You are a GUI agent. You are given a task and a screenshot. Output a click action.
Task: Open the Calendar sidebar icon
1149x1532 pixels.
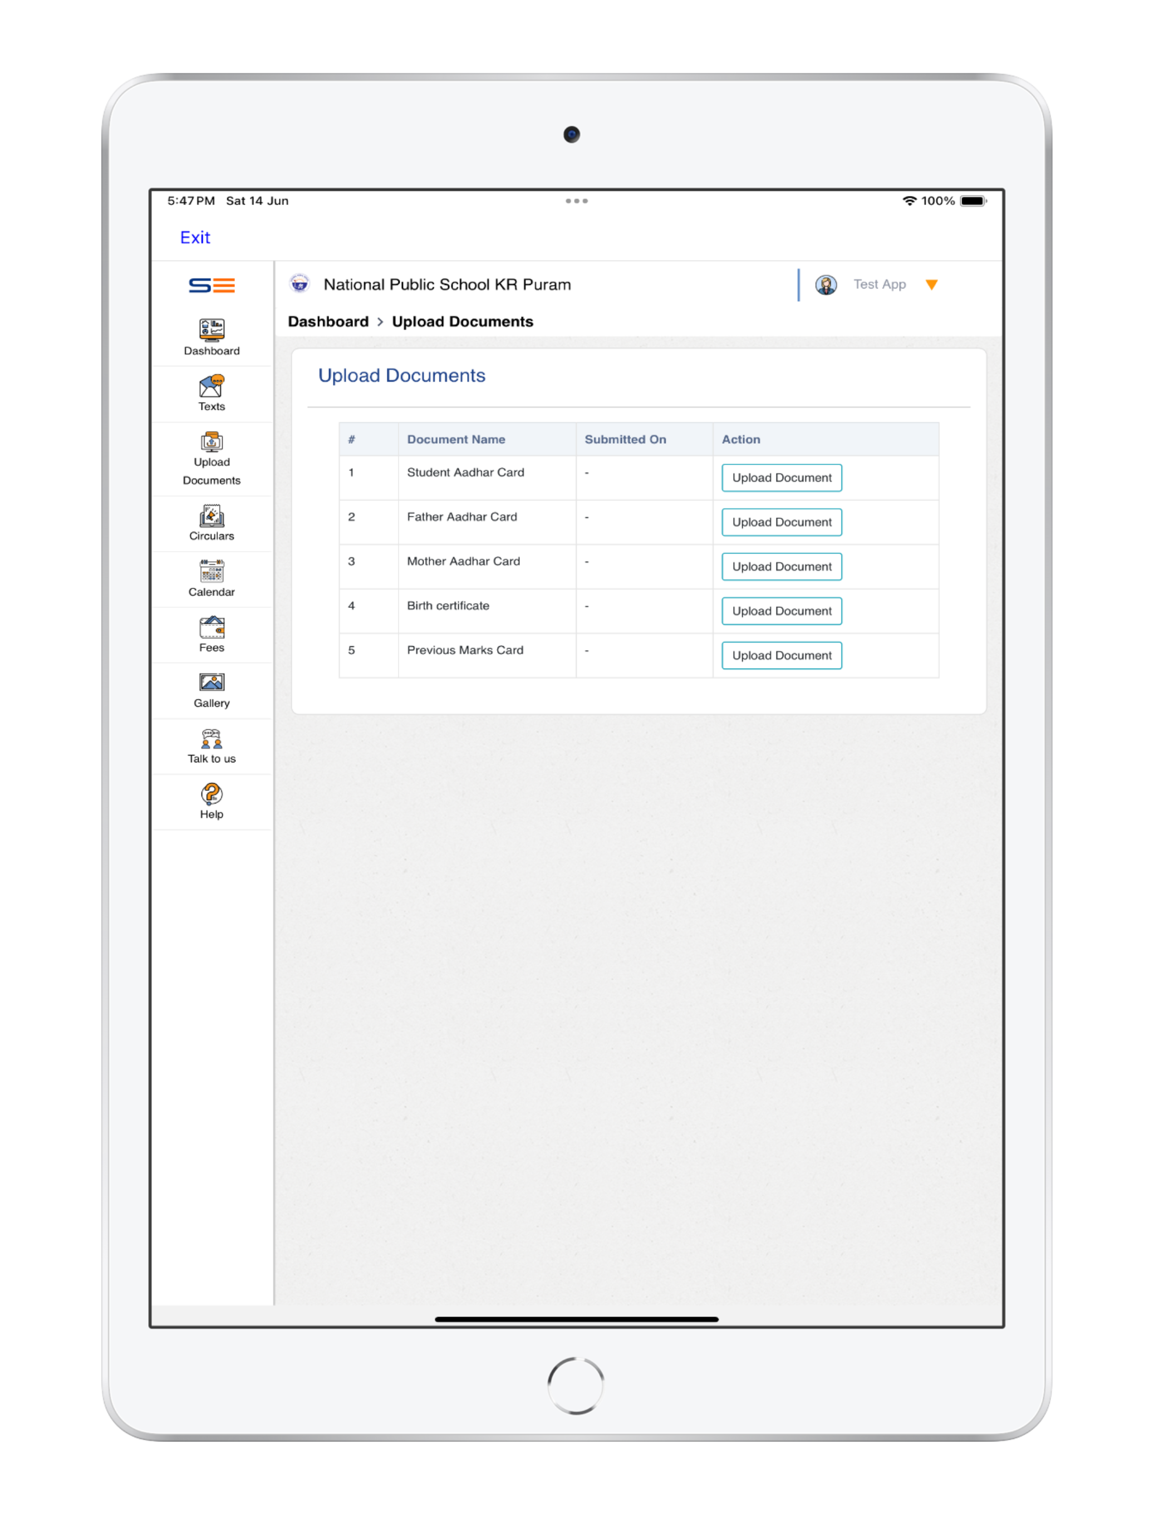(212, 571)
